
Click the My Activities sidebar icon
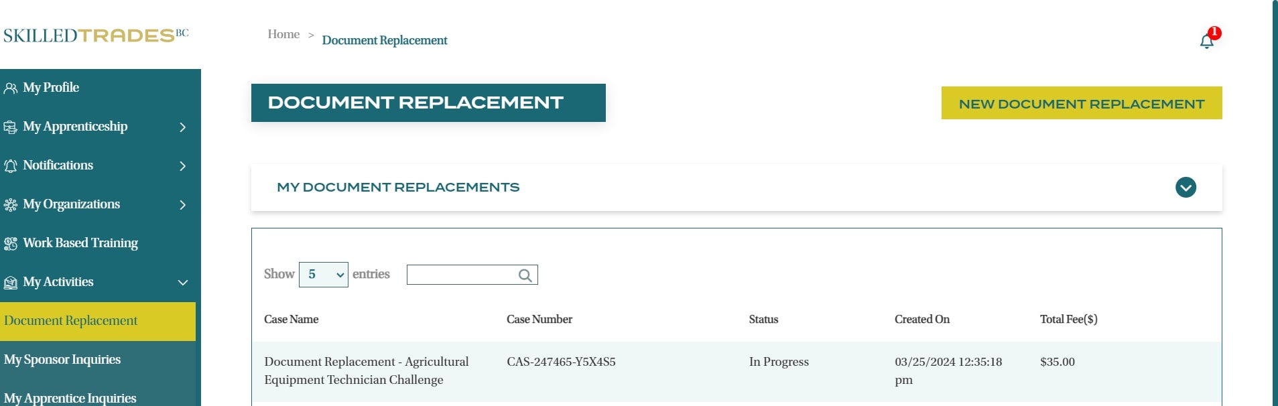[11, 282]
